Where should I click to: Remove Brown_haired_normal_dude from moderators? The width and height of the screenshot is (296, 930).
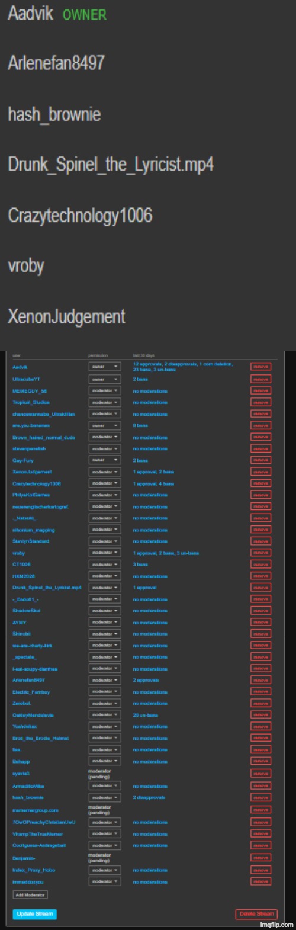(x=261, y=437)
